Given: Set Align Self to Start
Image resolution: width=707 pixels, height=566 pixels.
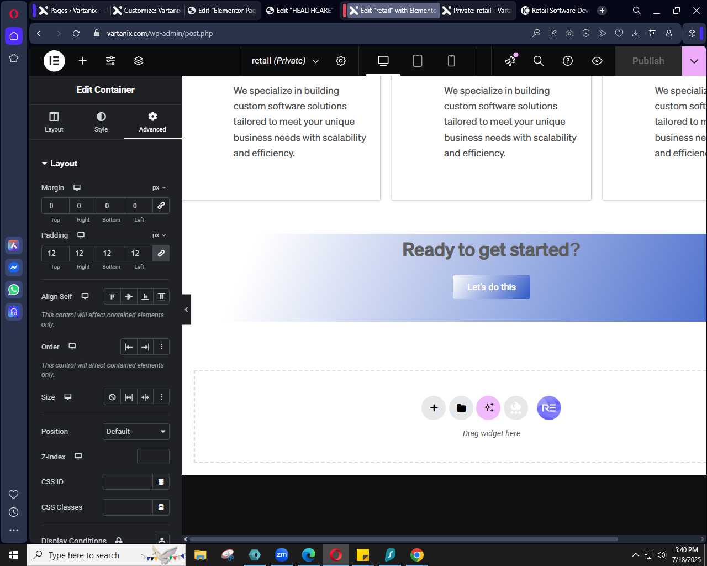Looking at the screenshot, I should (x=112, y=297).
